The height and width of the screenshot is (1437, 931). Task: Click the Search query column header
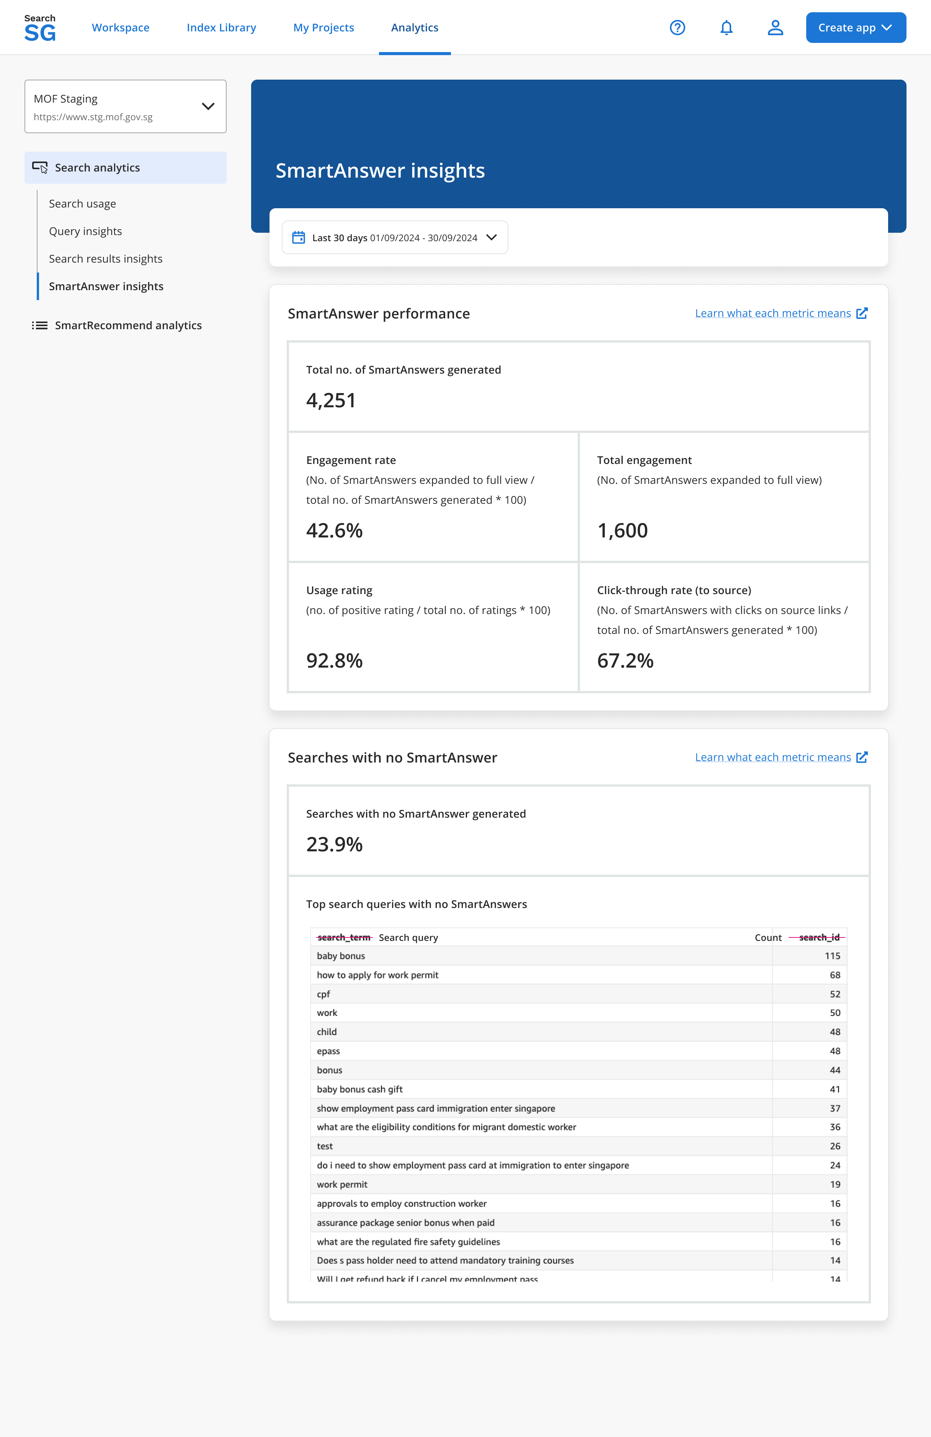408,937
